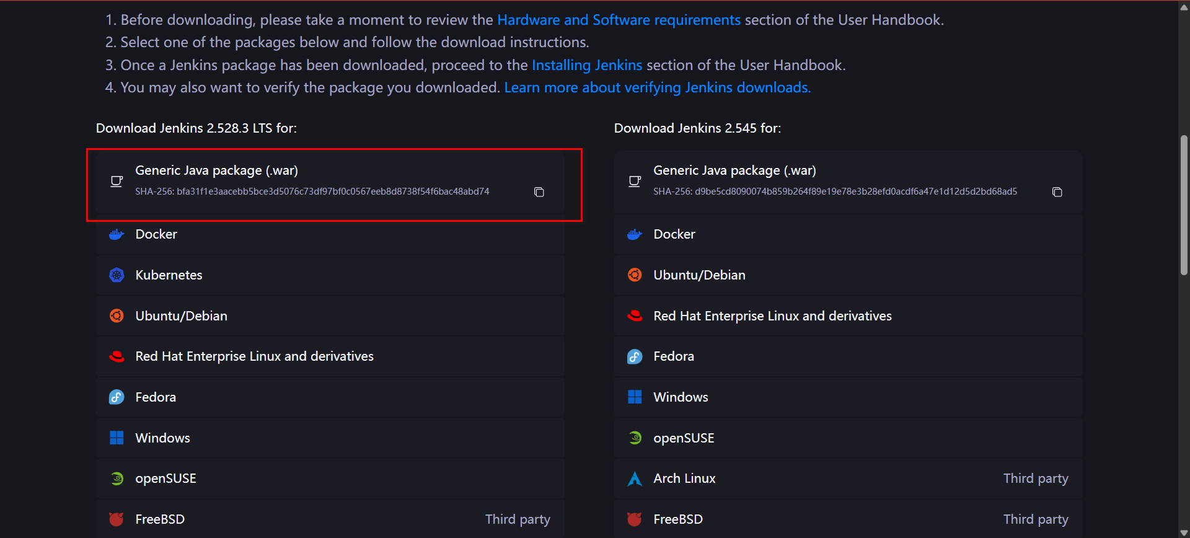Screen dimensions: 1190x538
Task: Click the Arch Linux logo icon
Action: pyautogui.click(x=635, y=478)
